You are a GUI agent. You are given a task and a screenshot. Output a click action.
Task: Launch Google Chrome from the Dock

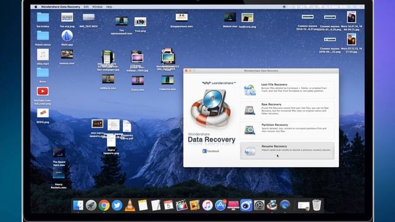click(104, 205)
